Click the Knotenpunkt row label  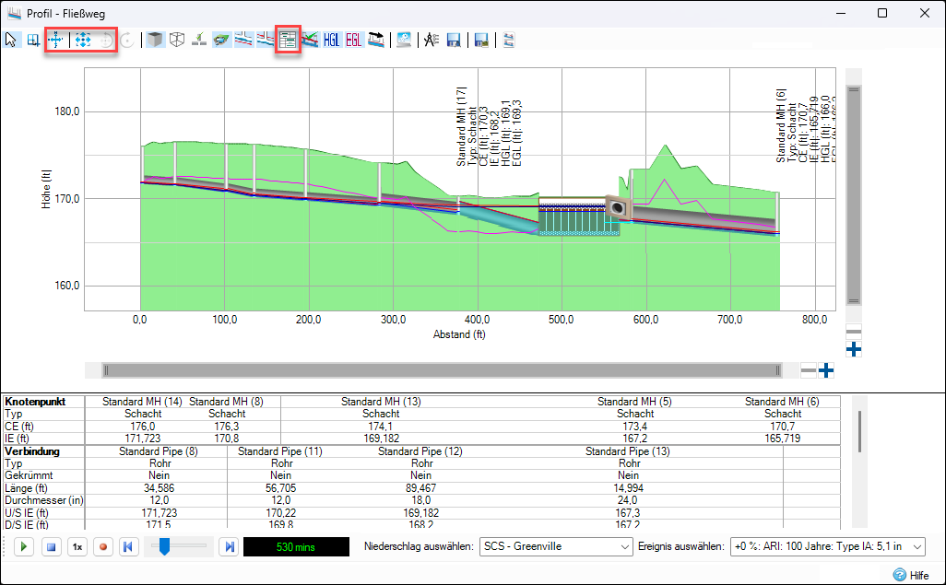pos(35,402)
